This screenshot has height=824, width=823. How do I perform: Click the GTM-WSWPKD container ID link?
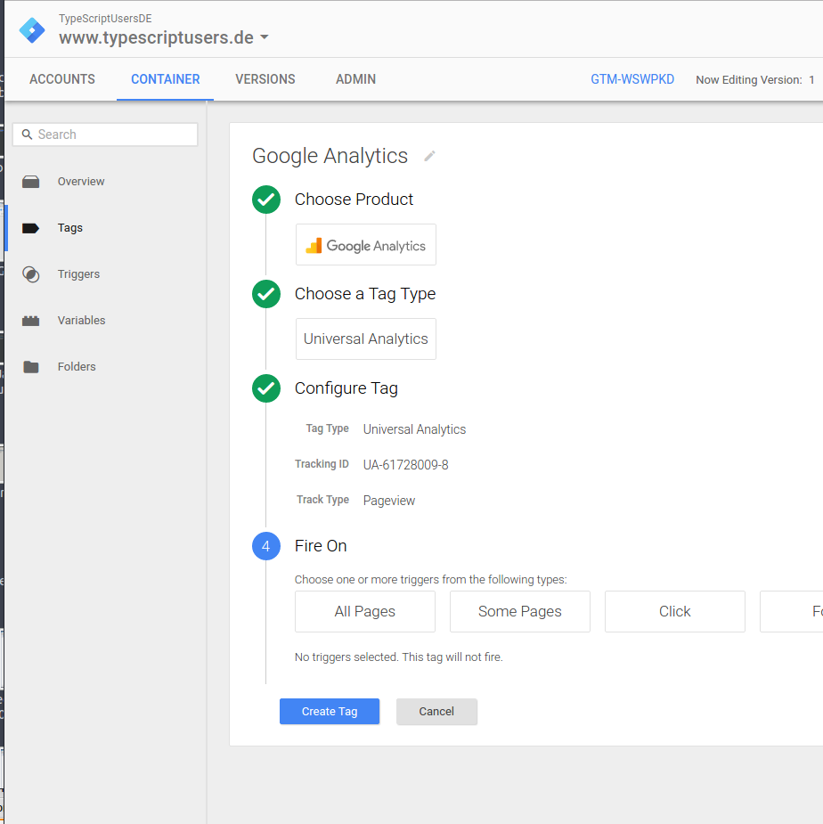[632, 79]
